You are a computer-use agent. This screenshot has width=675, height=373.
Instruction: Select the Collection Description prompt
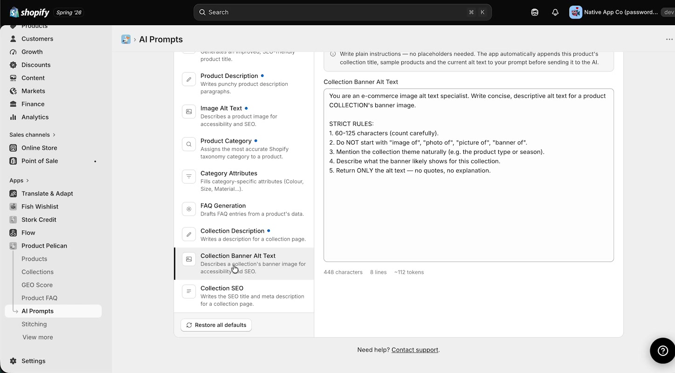tap(244, 235)
